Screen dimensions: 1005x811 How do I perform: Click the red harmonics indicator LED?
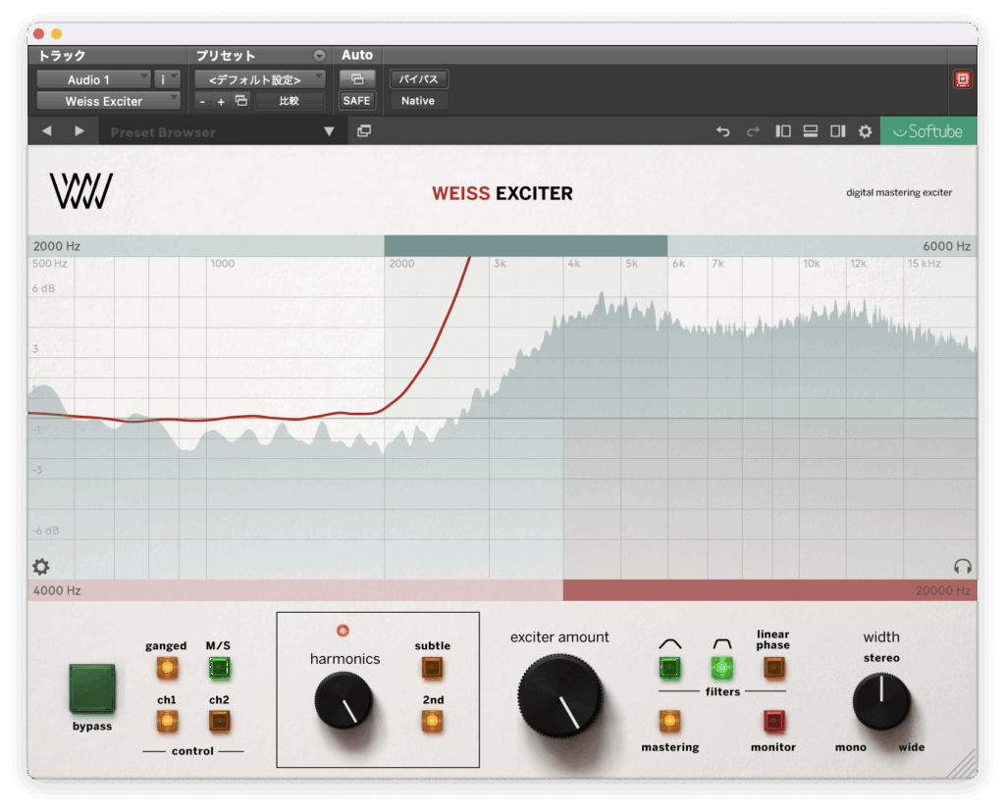coord(343,631)
